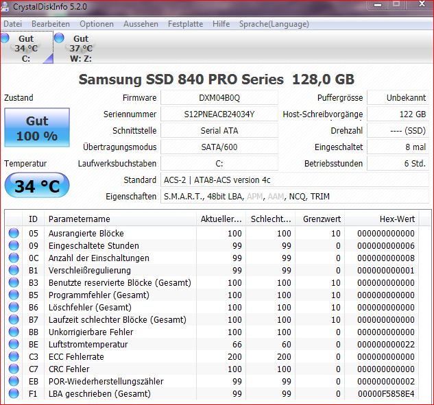Click hex value 000000000022
Viewport: 434px width, 405px height.
click(386, 345)
